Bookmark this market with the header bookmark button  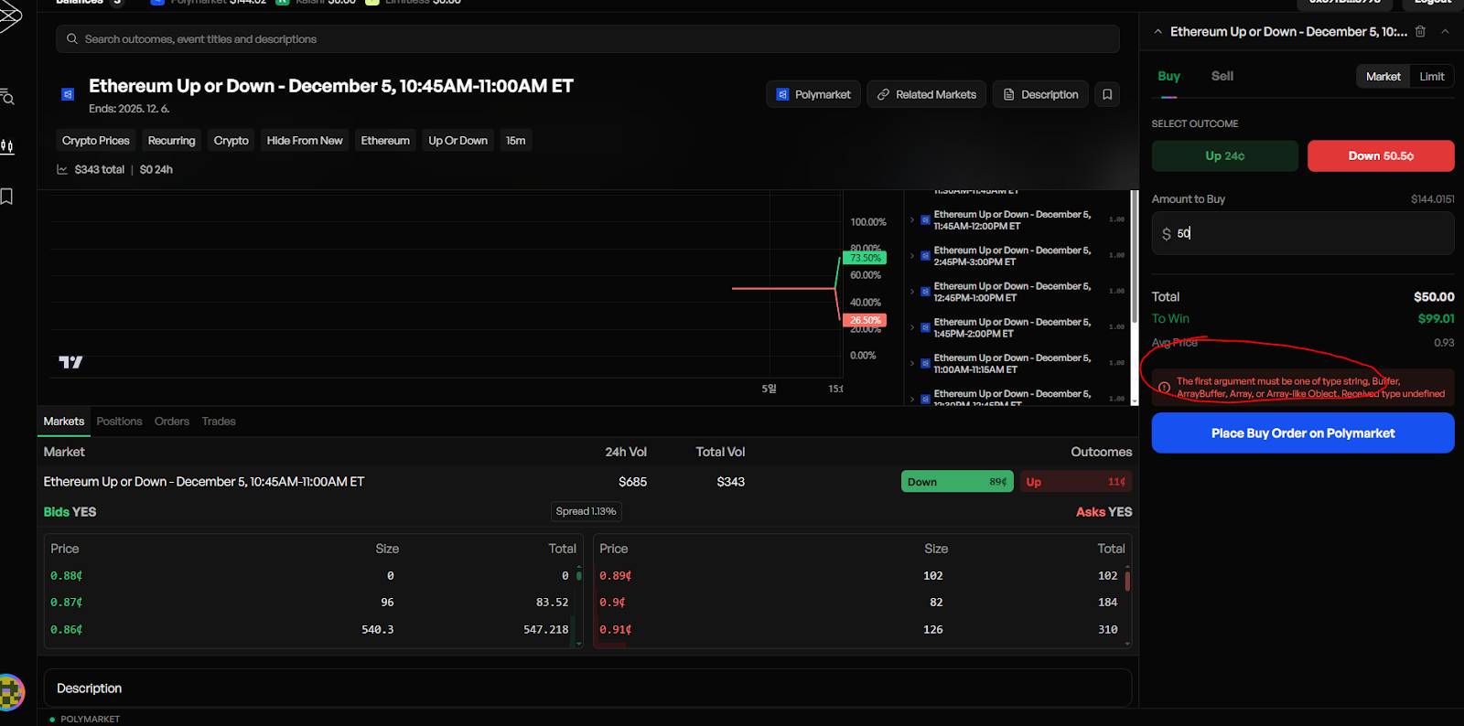tap(1107, 94)
